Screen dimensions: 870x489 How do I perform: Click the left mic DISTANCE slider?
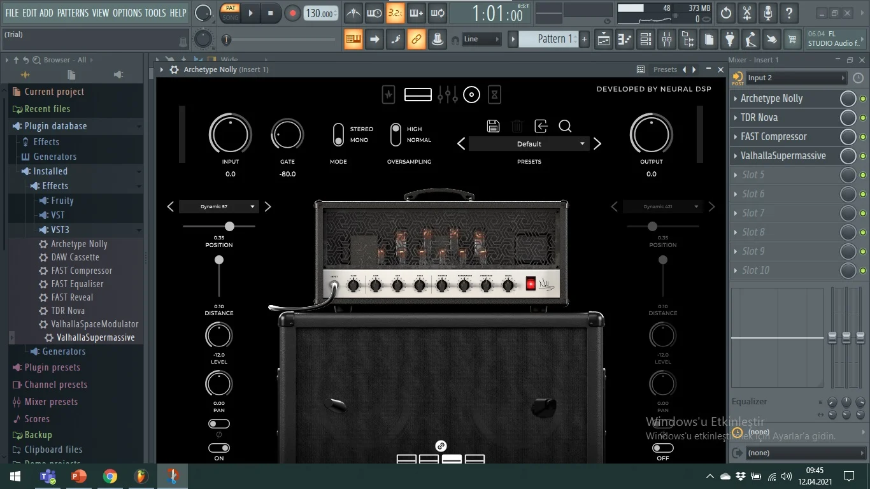(x=219, y=278)
